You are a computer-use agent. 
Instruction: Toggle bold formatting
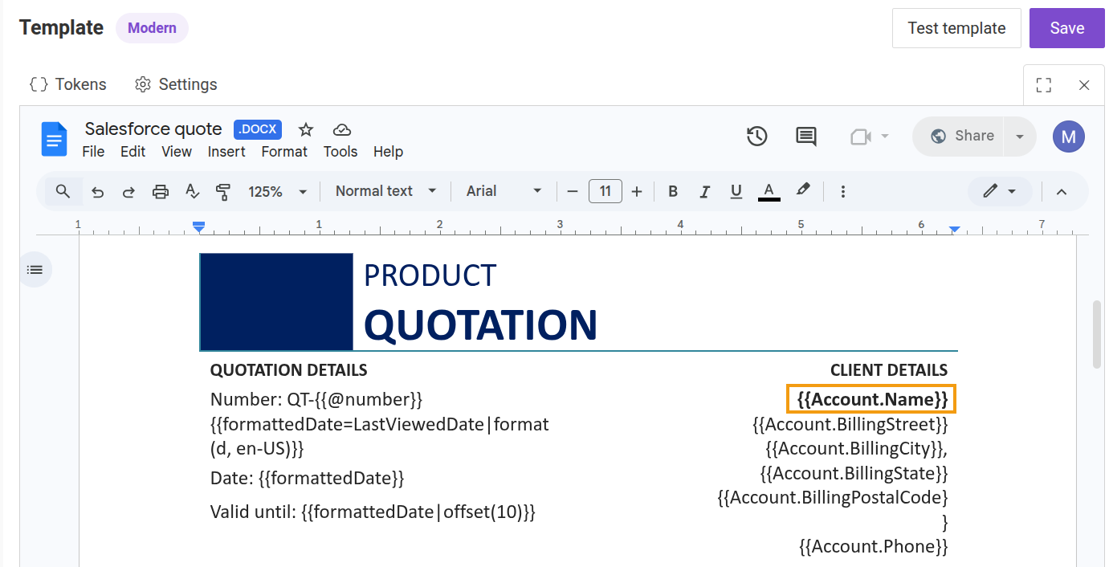tap(673, 192)
